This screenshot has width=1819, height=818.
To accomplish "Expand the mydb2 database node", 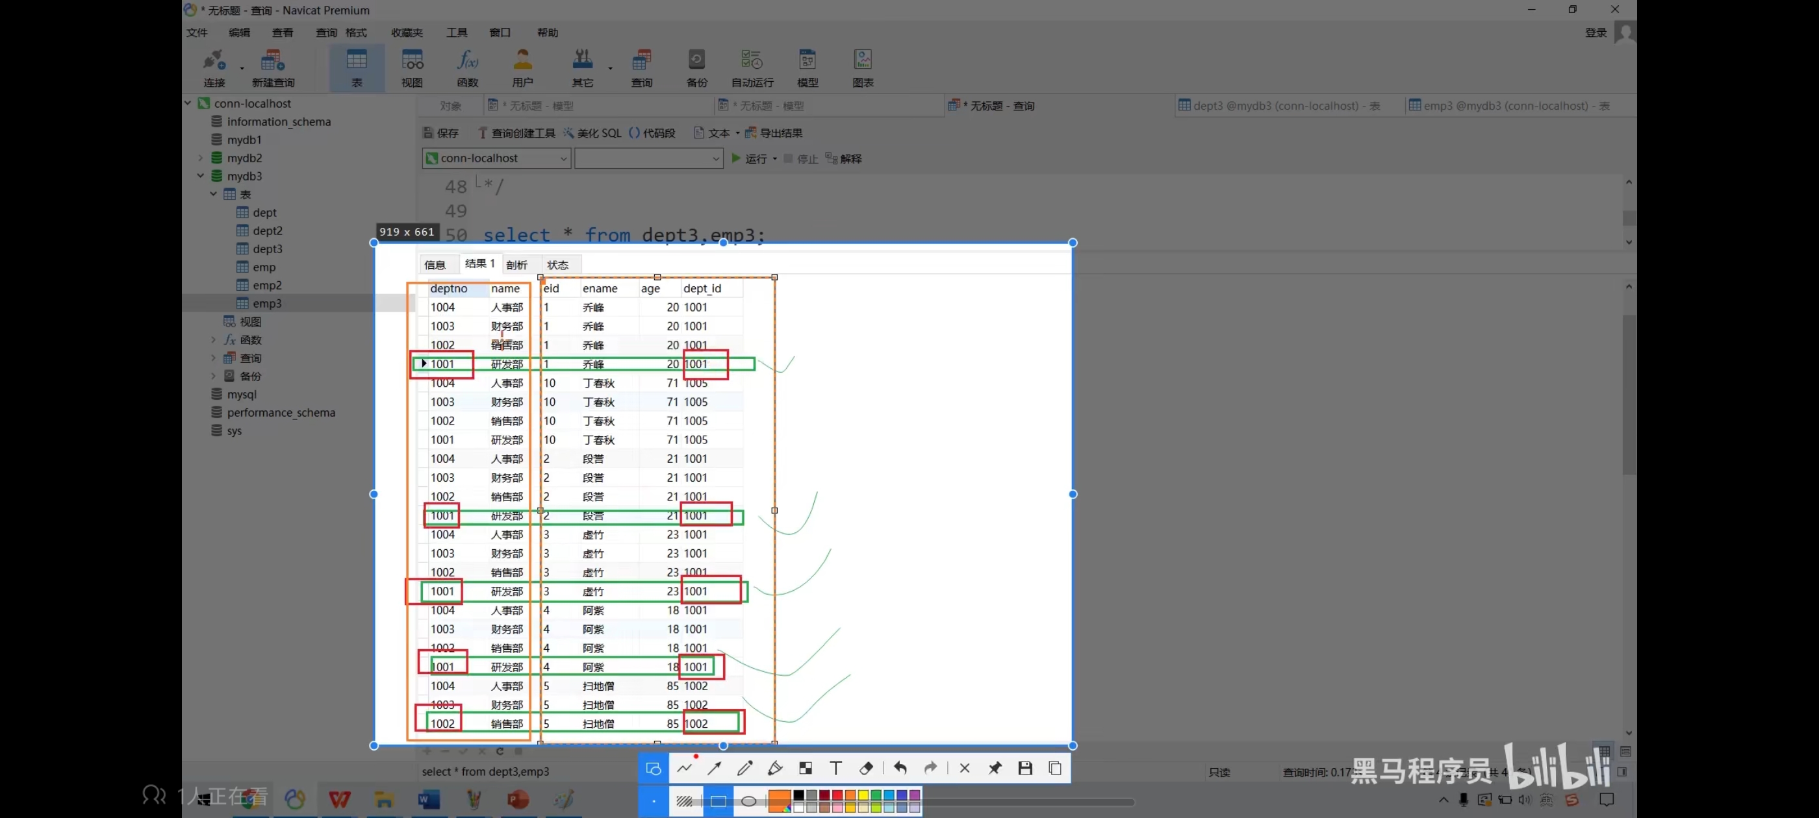I will pos(201,158).
